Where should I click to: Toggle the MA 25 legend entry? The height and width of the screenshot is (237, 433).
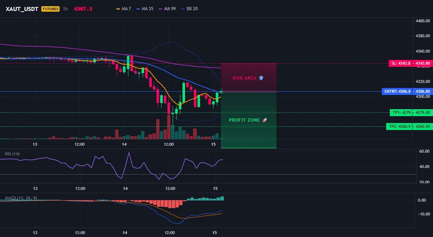[x=145, y=9]
